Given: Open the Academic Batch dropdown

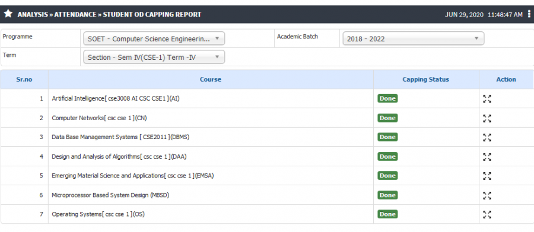Looking at the screenshot, I should coord(413,38).
